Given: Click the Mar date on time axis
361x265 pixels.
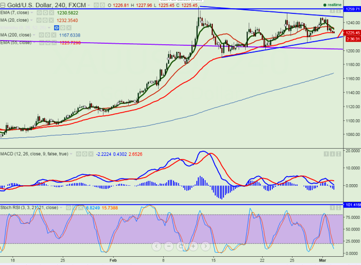Looking at the screenshot, I should click(x=322, y=260).
